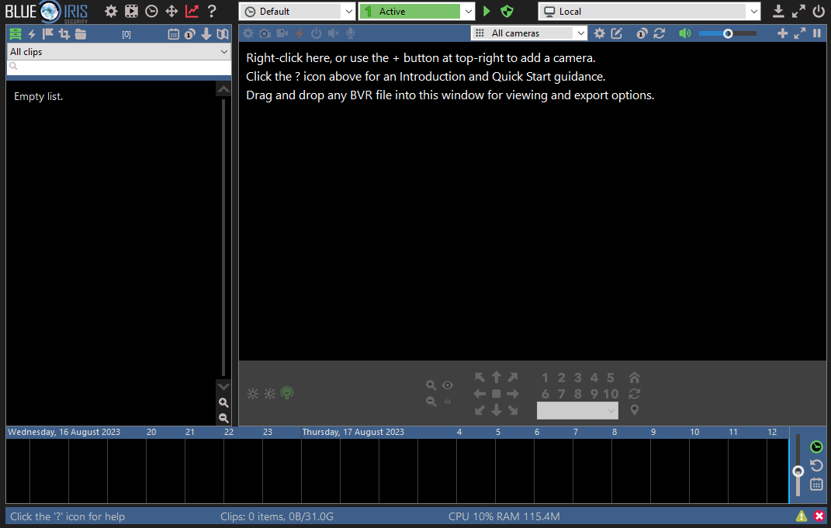831x528 pixels.
Task: Click green play run button in header
Action: 487,11
